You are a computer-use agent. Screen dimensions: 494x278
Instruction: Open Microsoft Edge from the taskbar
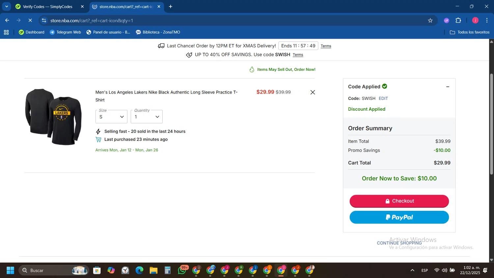point(139,270)
